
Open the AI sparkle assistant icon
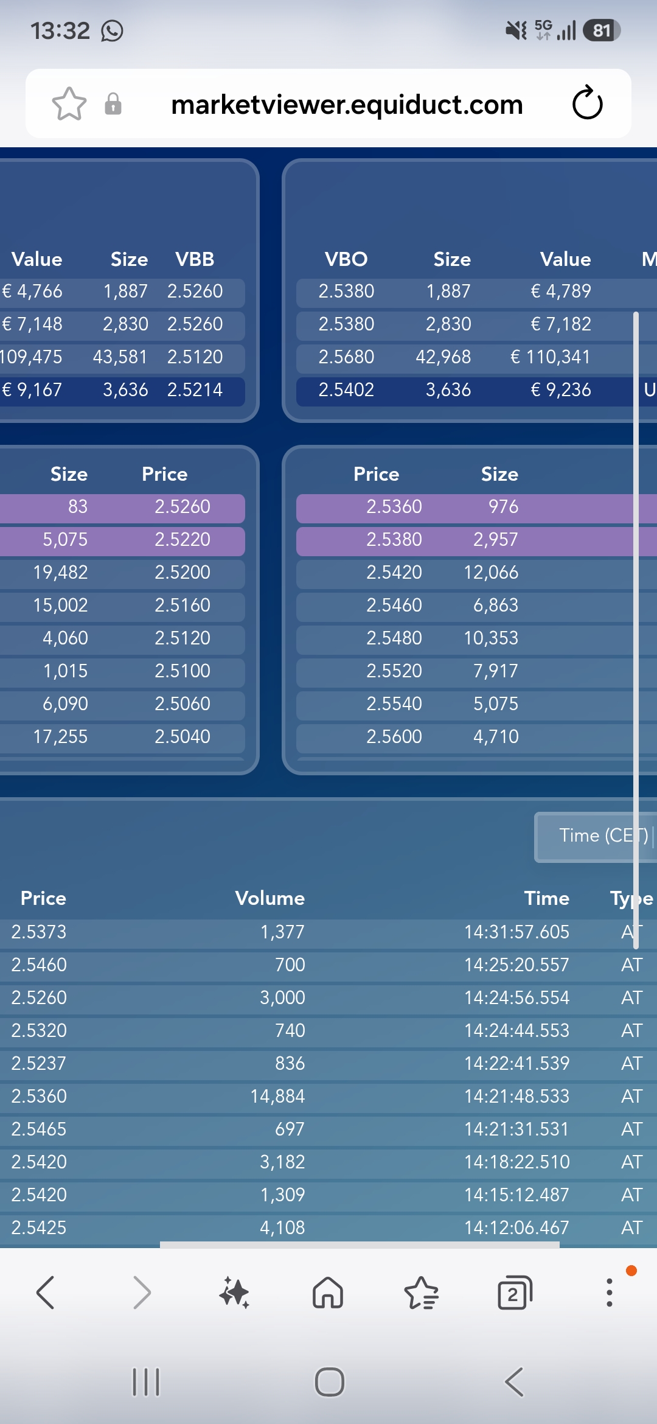point(234,1292)
